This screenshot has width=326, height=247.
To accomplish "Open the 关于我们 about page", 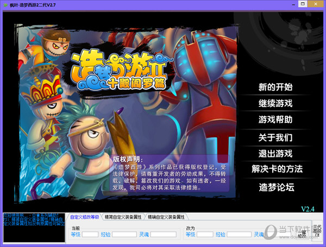I will 275,137.
